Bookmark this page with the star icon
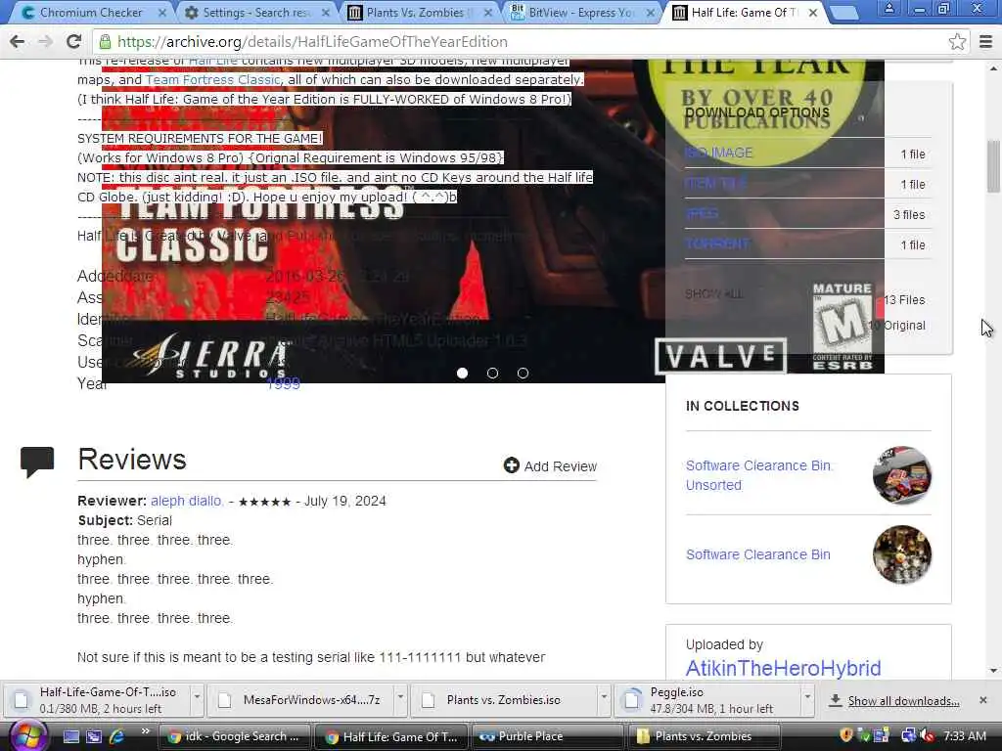Image resolution: width=1002 pixels, height=751 pixels. point(957,41)
